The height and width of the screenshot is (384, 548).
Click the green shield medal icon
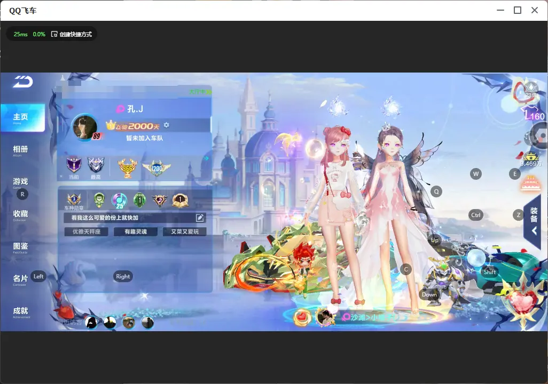click(x=99, y=200)
